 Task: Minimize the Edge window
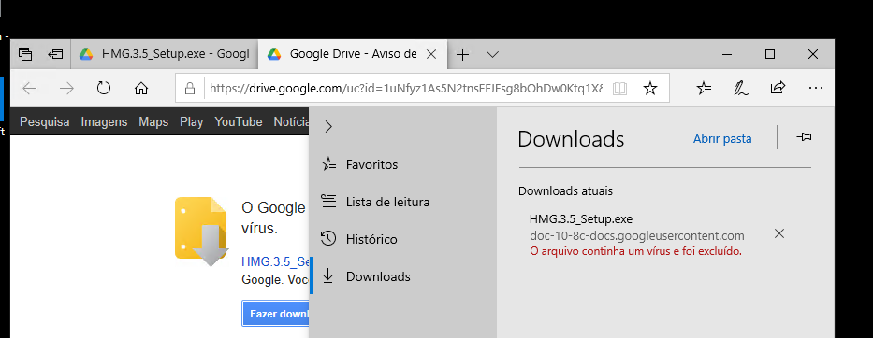(x=727, y=54)
